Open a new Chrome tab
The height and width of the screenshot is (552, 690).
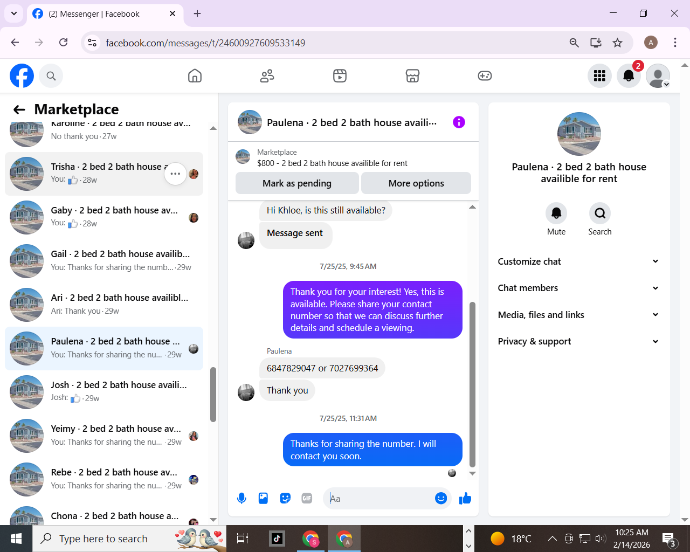coord(197,13)
